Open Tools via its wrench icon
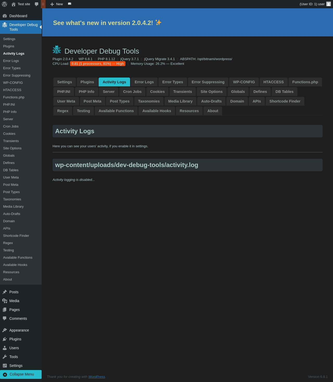Image resolution: width=333 pixels, height=382 pixels. tap(5, 357)
